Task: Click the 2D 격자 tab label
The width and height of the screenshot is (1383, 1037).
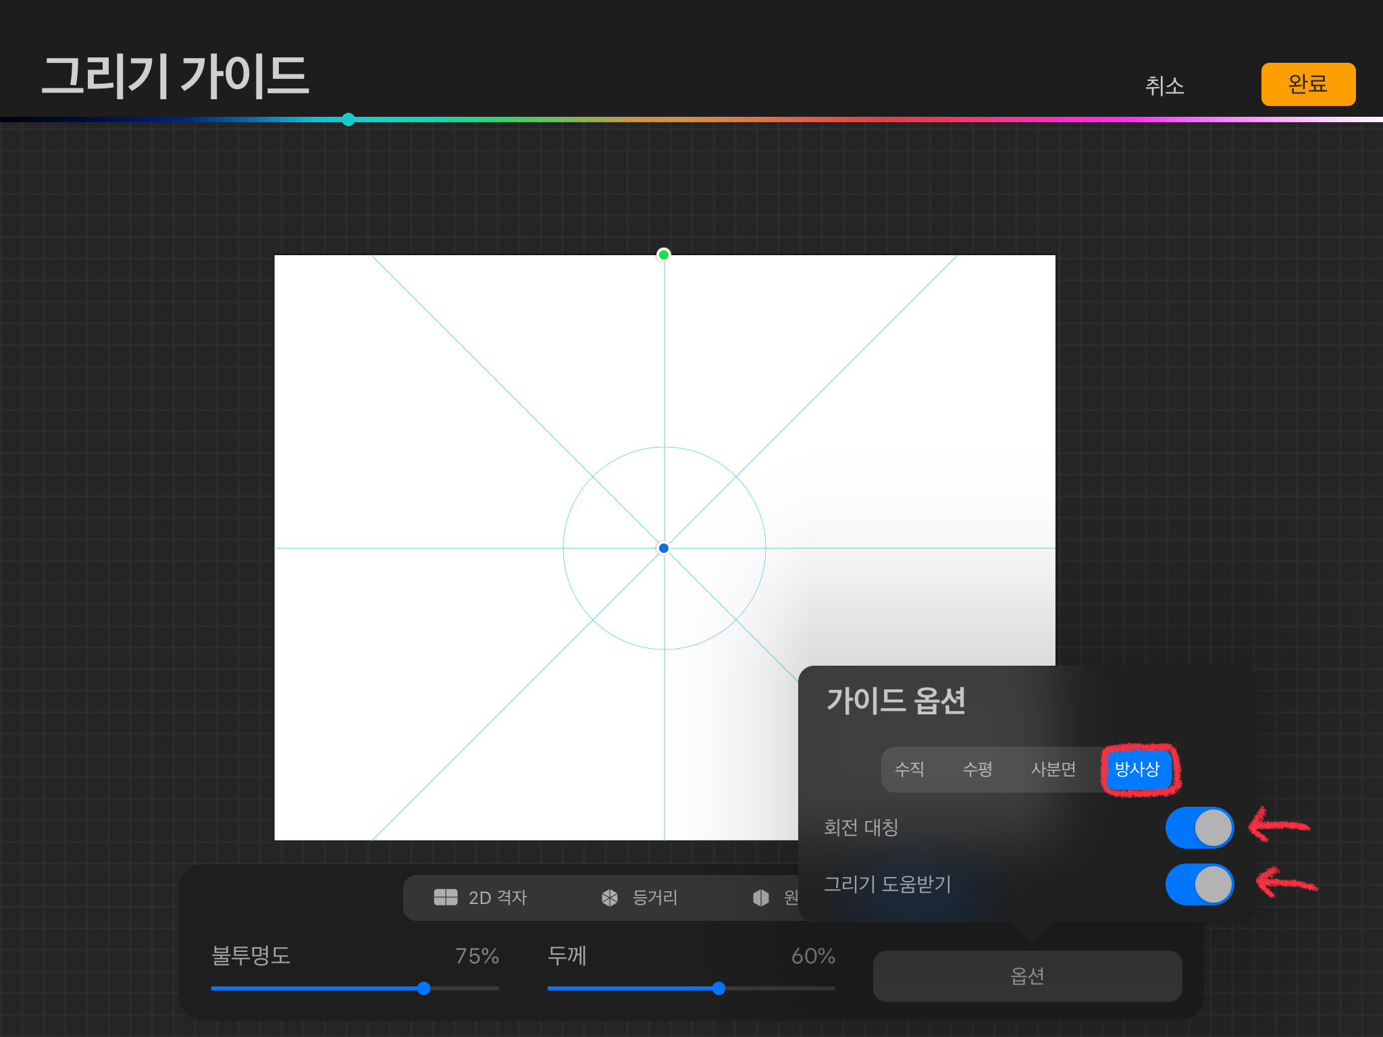Action: coord(498,897)
